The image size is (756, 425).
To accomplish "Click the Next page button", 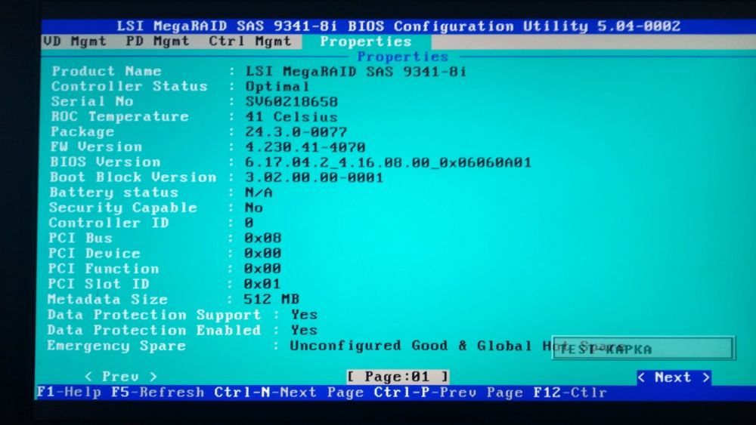I will pos(674,377).
